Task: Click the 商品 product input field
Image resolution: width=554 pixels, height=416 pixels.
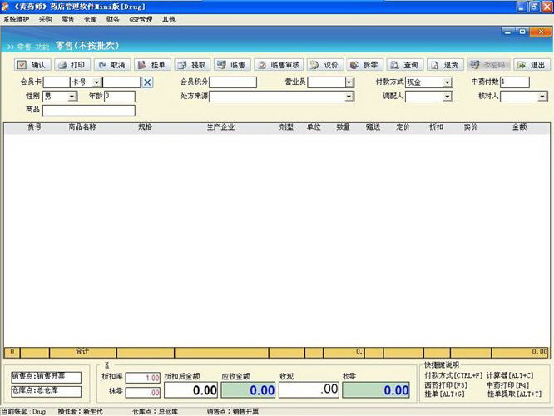Action: 89,111
